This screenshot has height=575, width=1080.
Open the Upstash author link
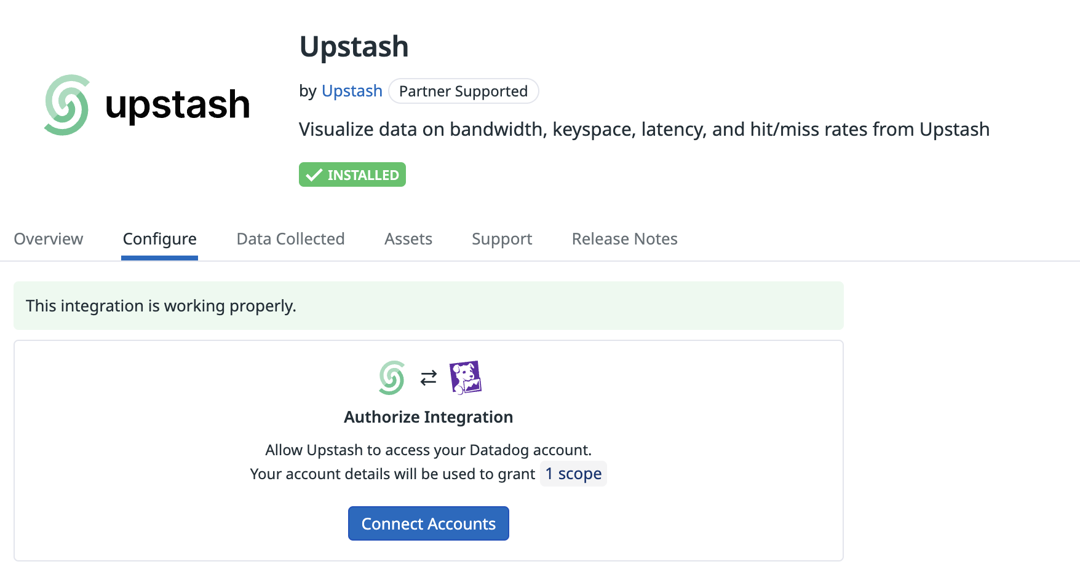coord(352,91)
